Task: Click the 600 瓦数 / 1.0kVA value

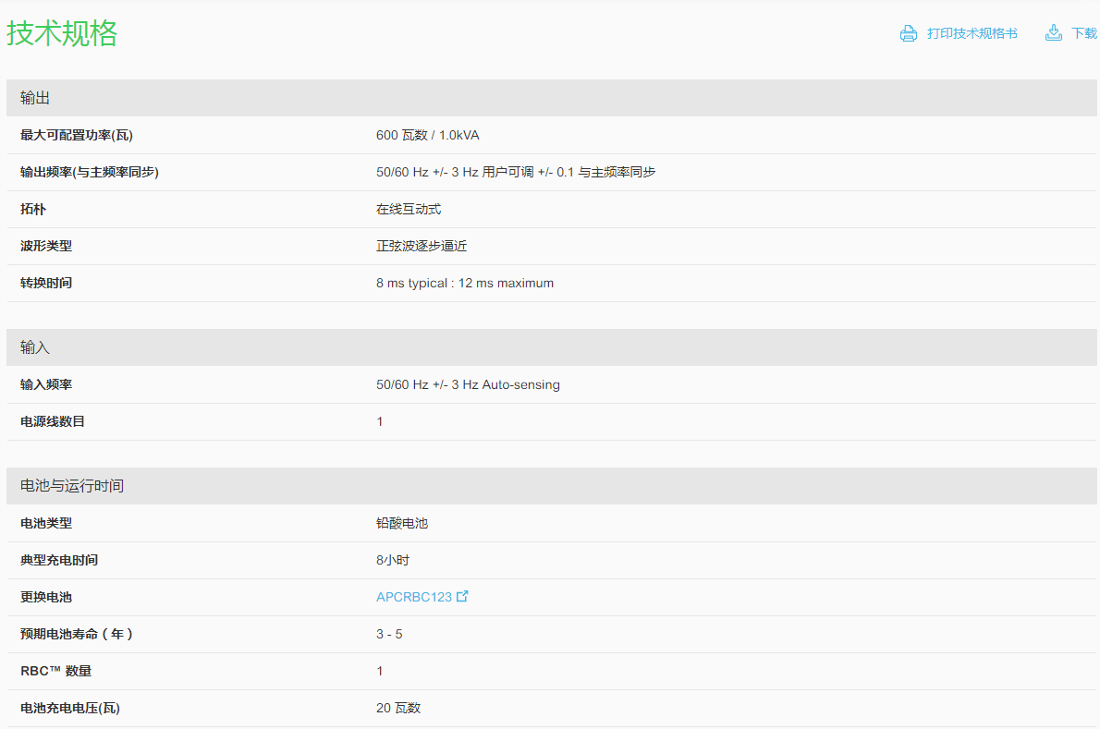Action: click(427, 135)
